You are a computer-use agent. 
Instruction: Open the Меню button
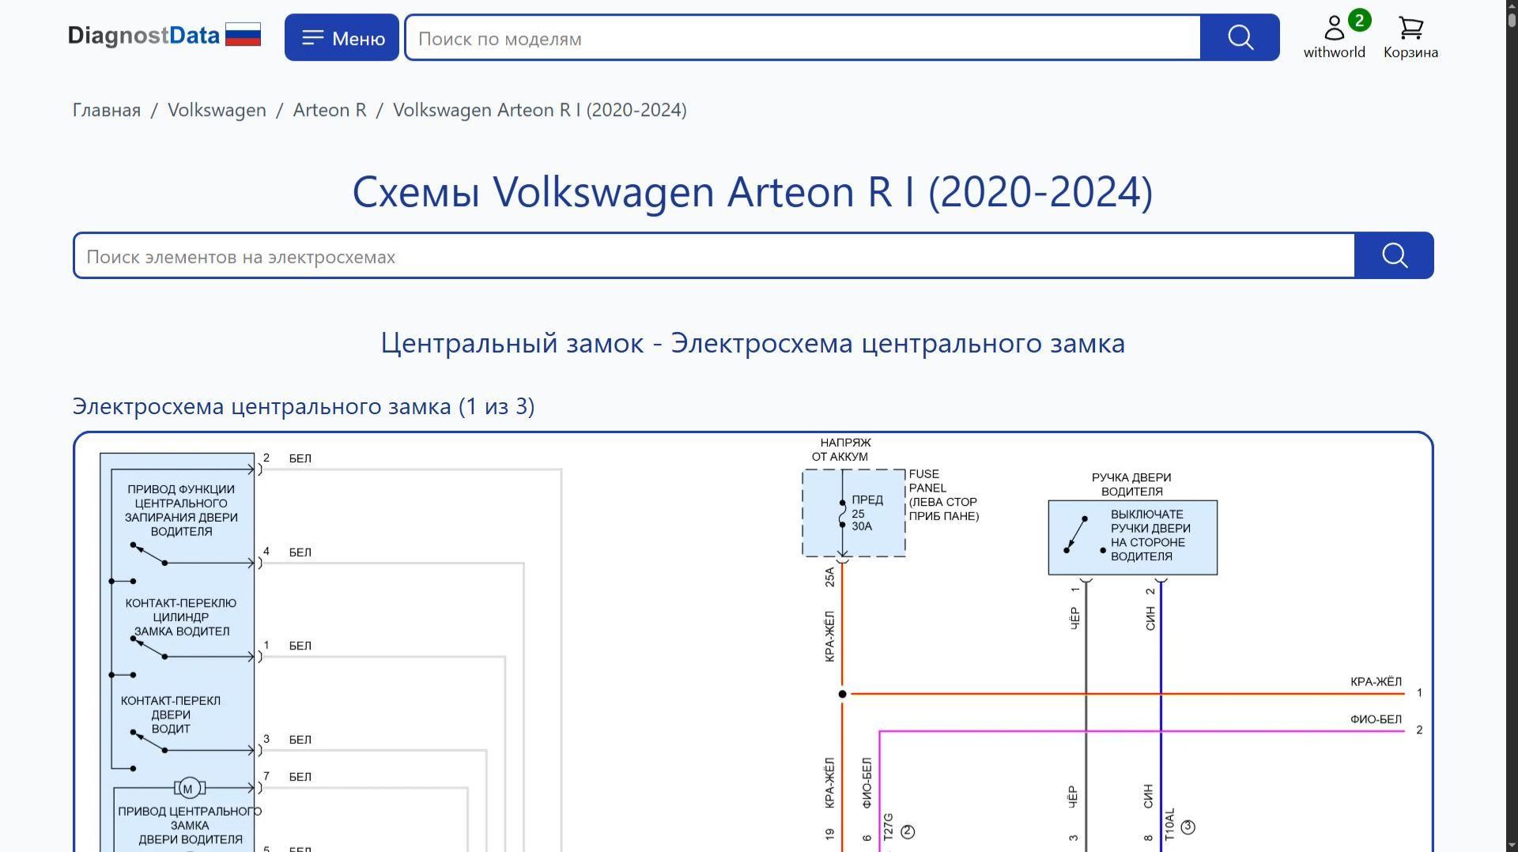click(x=342, y=37)
